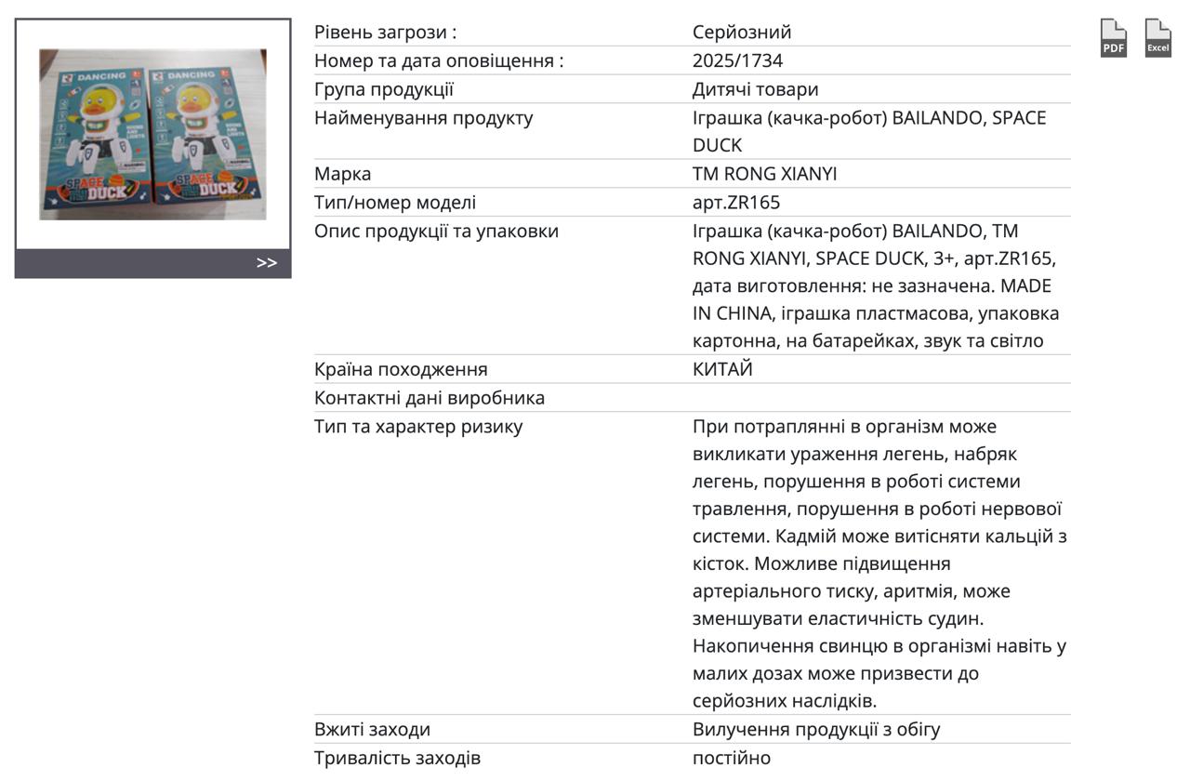Click the "Контактні дані виробника" label
Viewport: 1190px width, 781px height.
(x=430, y=398)
